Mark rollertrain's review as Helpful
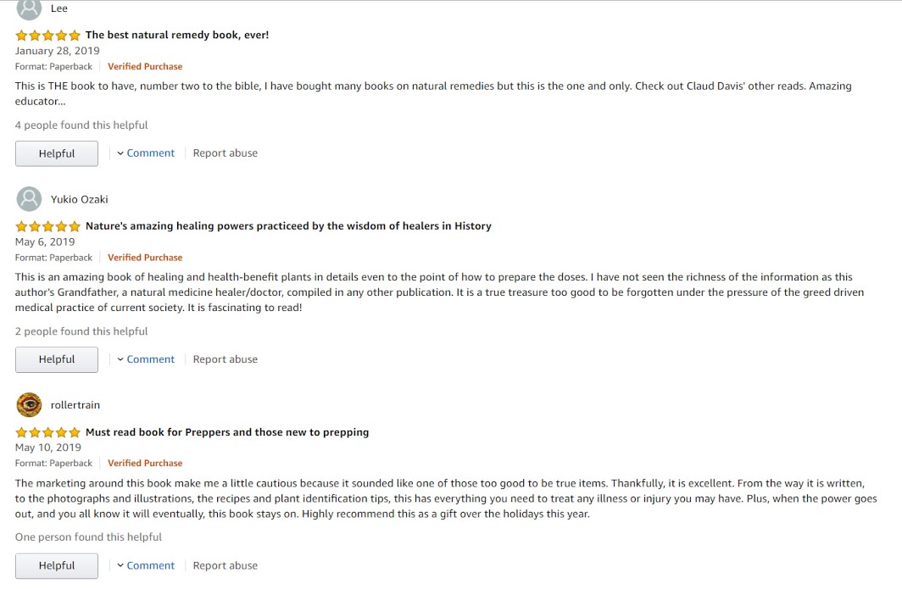This screenshot has height=589, width=902. coord(57,565)
